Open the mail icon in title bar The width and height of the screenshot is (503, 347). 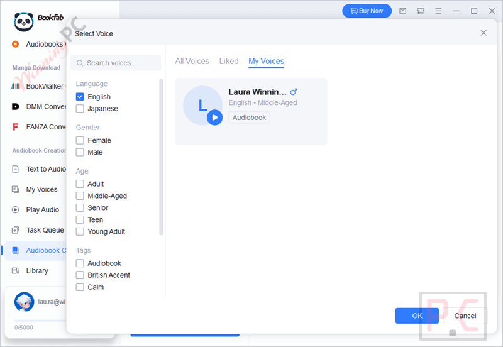tap(402, 11)
